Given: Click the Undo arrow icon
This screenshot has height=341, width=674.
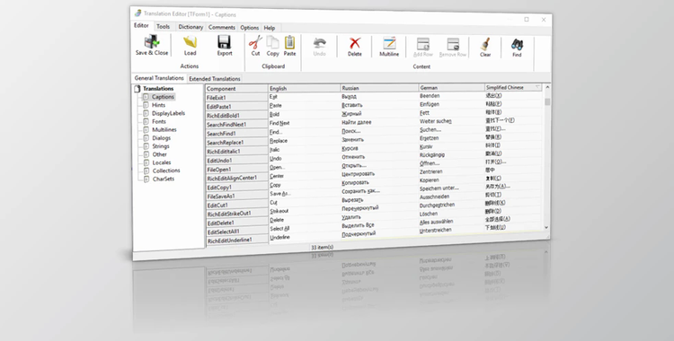Looking at the screenshot, I should pyautogui.click(x=319, y=43).
